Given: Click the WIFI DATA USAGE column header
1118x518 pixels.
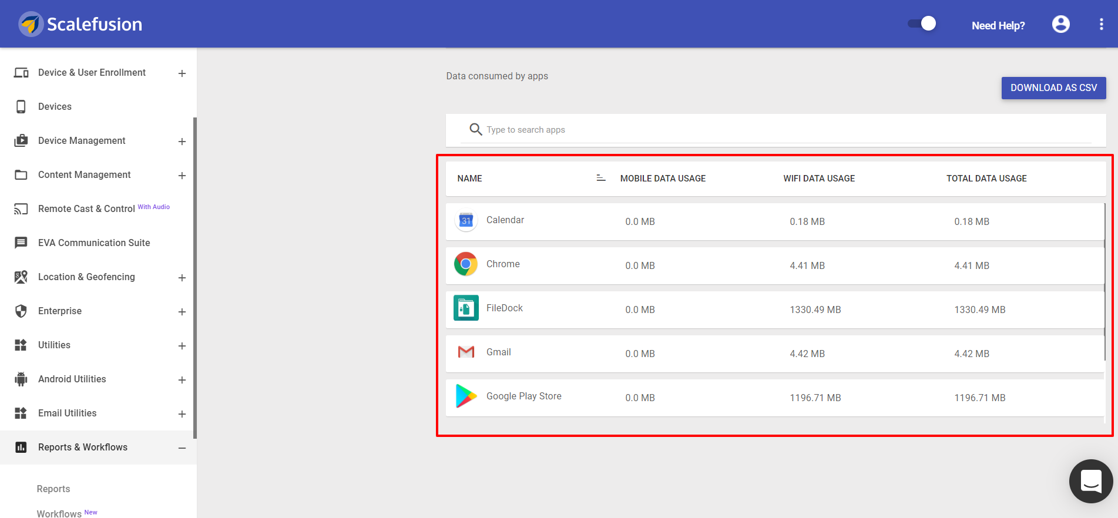Looking at the screenshot, I should 819,179.
